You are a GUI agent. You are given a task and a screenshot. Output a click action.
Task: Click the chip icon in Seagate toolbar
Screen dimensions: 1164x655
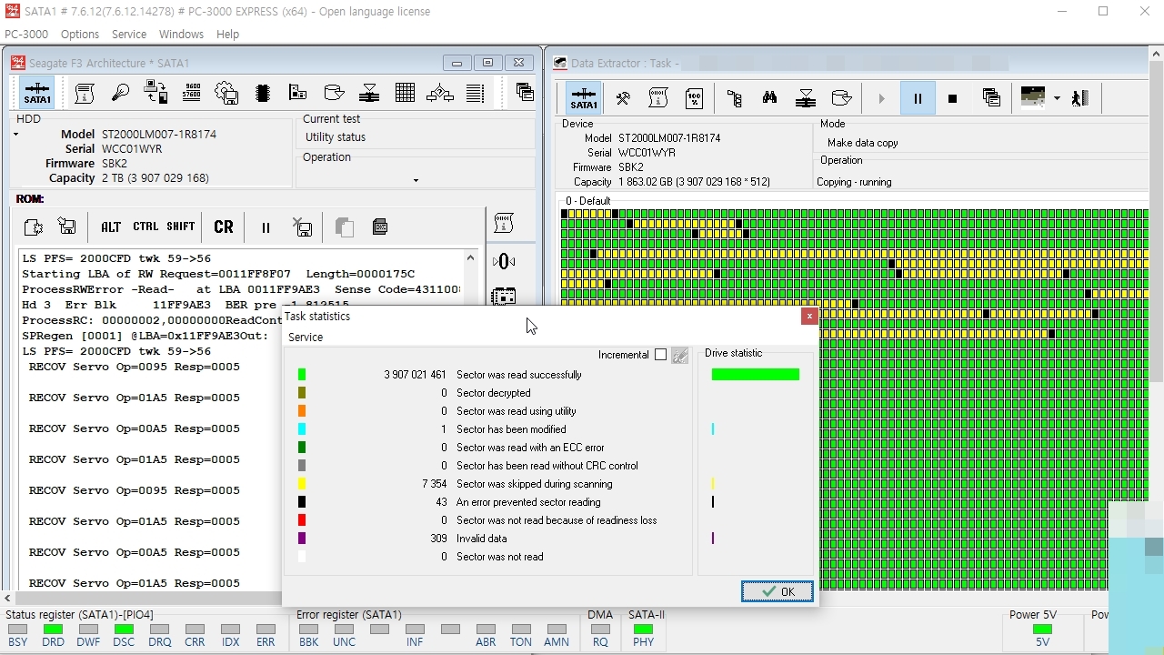pos(263,93)
